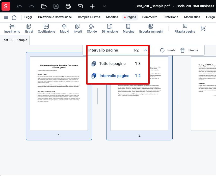Viewport: 216px width, 176px height.
Task: Click the Estrai pages tool
Action: 29,29
